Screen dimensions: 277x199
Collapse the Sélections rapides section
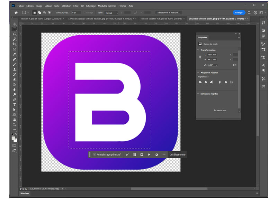click(x=198, y=94)
